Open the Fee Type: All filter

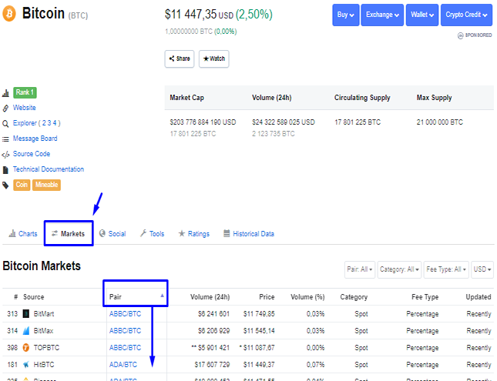pyautogui.click(x=446, y=269)
